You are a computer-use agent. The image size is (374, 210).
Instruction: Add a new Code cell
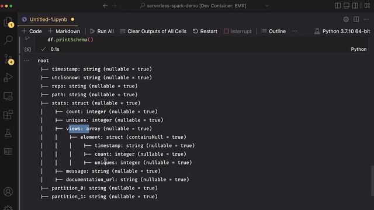[32, 31]
